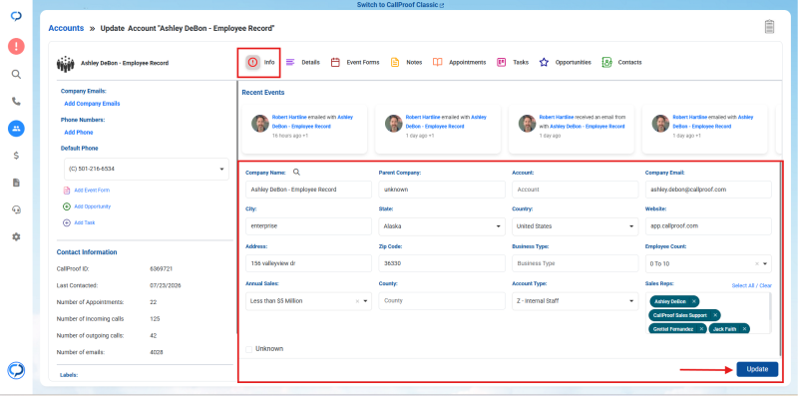Open the search icon in sidebar
This screenshot has width=798, height=396.
click(16, 75)
